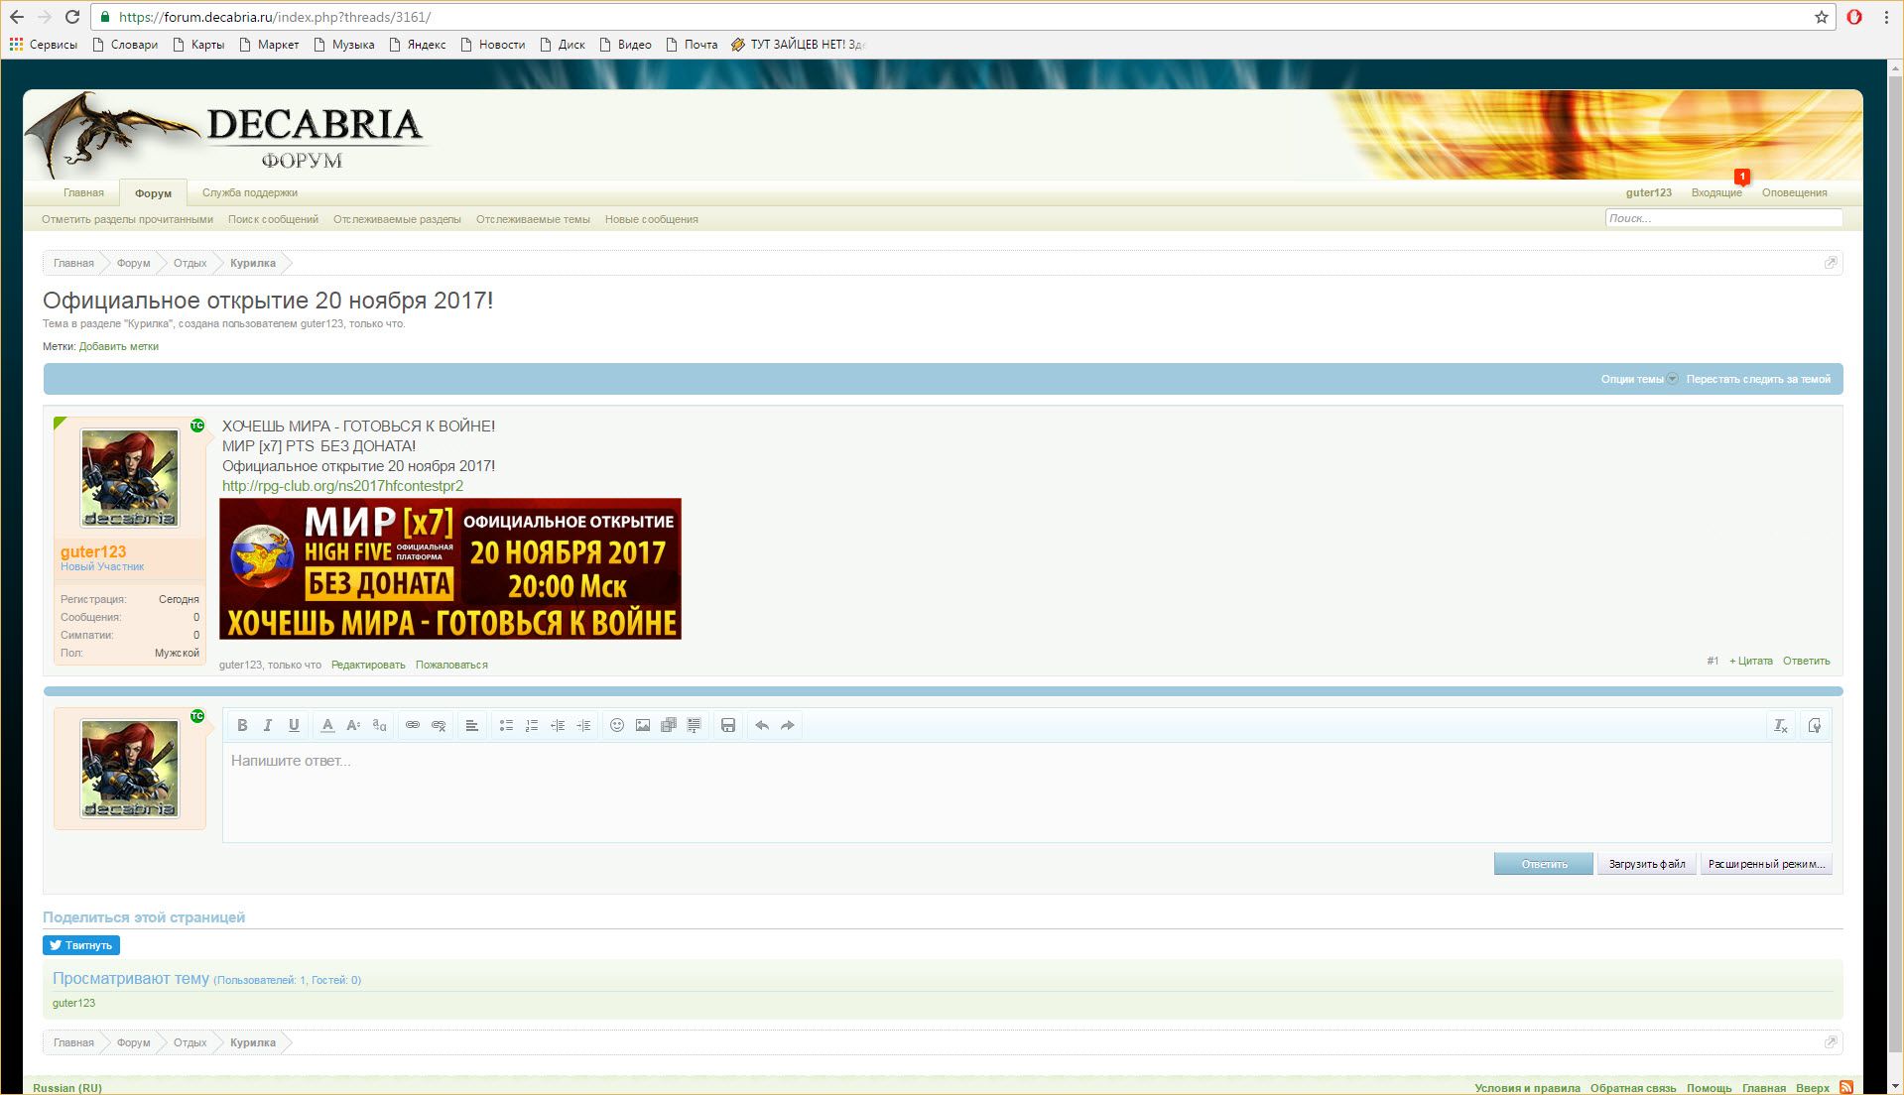Click Загрузить файл upload button

coord(1647,864)
